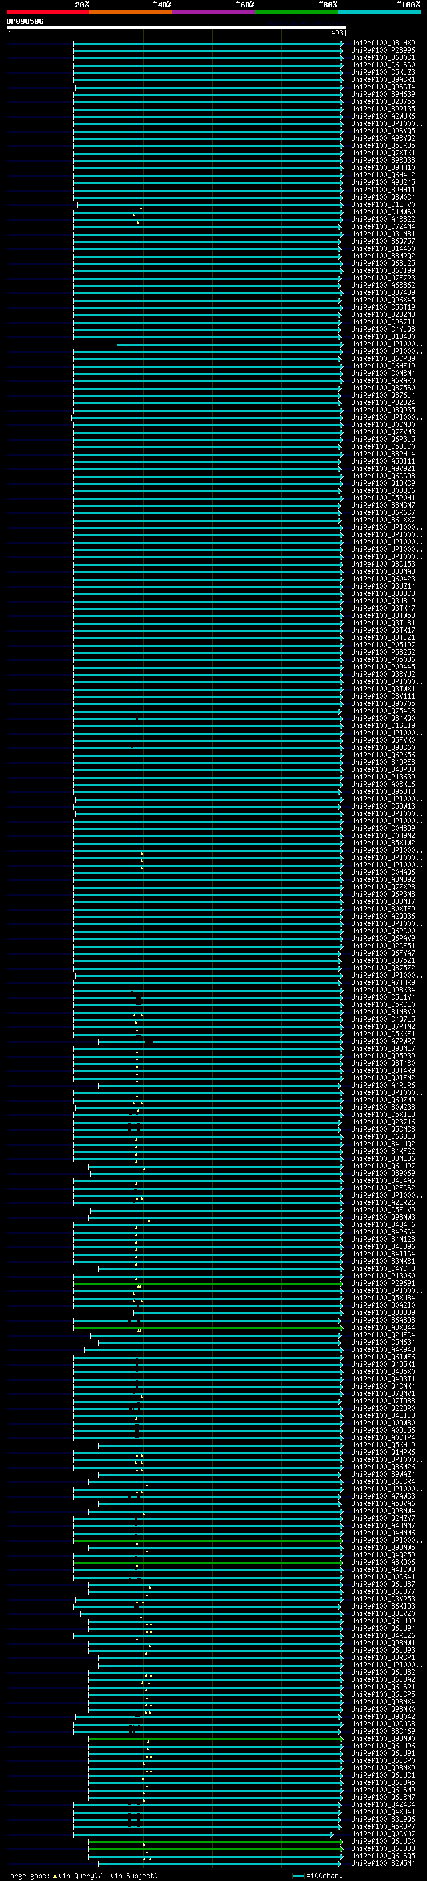
Task: Choose the UniRef100_Q23716 entry
Action: point(383,1122)
